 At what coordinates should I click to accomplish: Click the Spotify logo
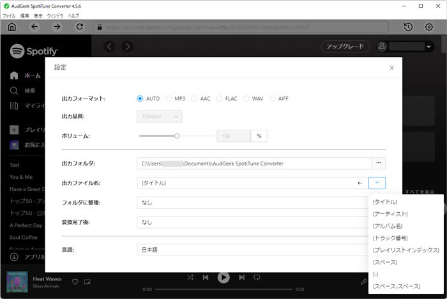tap(34, 51)
